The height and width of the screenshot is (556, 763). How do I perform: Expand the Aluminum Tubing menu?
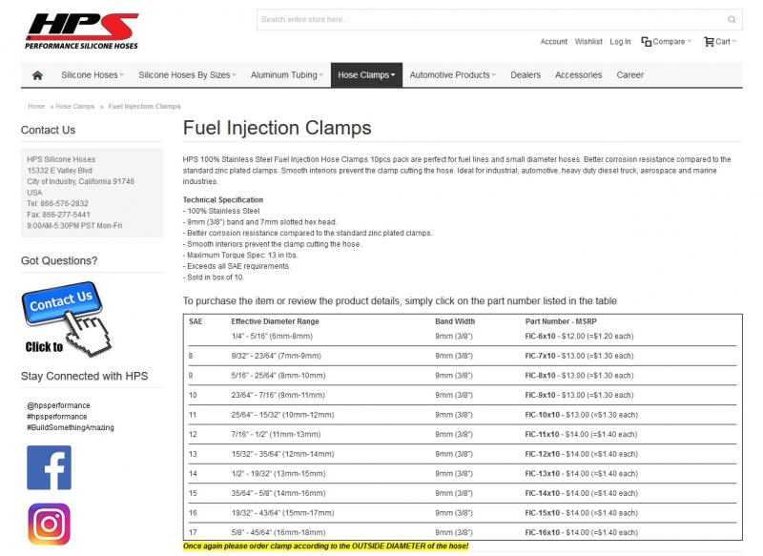(x=287, y=75)
